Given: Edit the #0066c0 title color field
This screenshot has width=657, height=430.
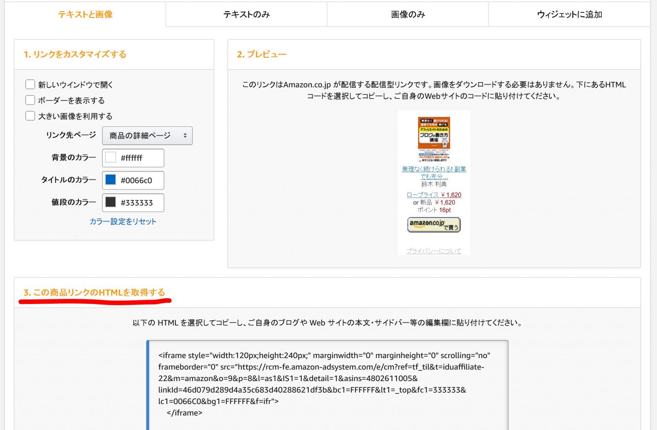Looking at the screenshot, I should [133, 180].
